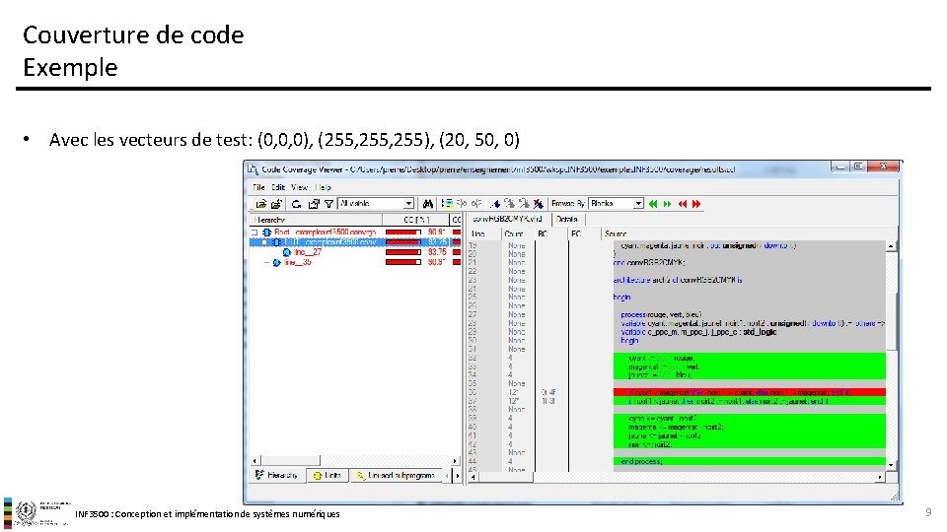Screen dimensions: 947x532
Task: Click the red double-left browse arrow
Action: pos(683,204)
